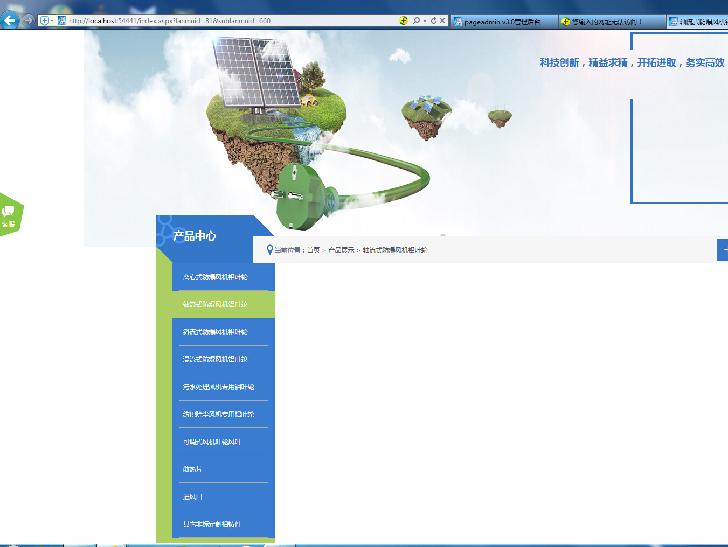Viewport: 728px width, 547px height.
Task: Switch to the pageadmin v3.0管理后台 tab
Action: [x=502, y=22]
